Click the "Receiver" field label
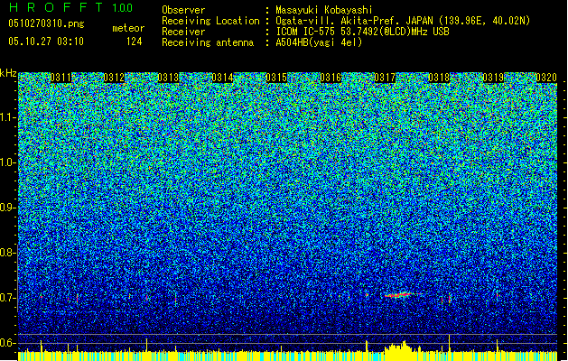Image resolution: width=568 pixels, height=361 pixels. coord(183,32)
